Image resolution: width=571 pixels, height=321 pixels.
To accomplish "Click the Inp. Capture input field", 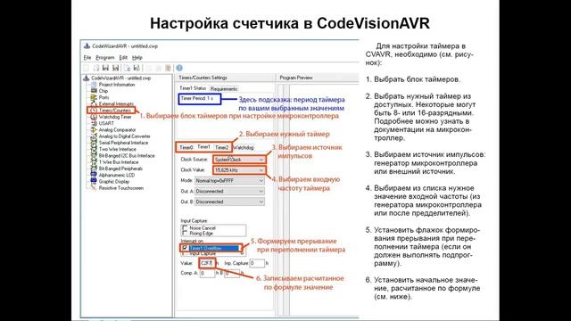I will (x=257, y=263).
